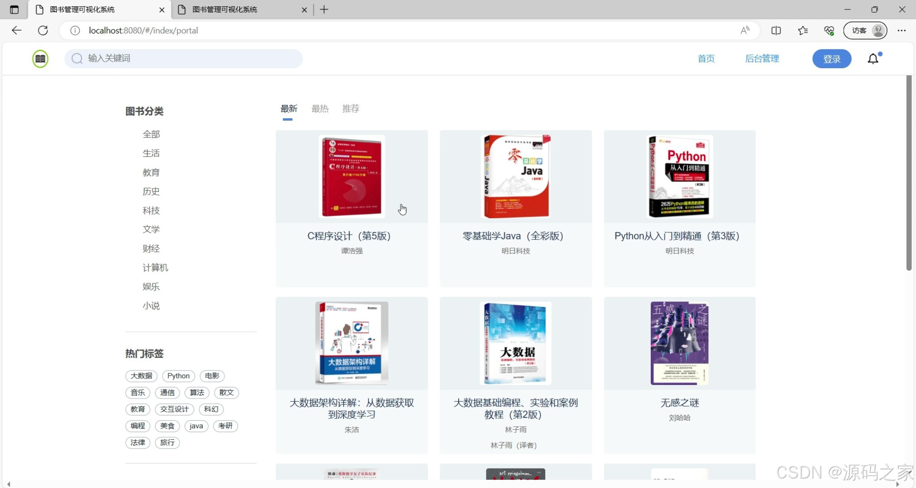Select the java tag
The image size is (916, 488).
(x=196, y=426)
